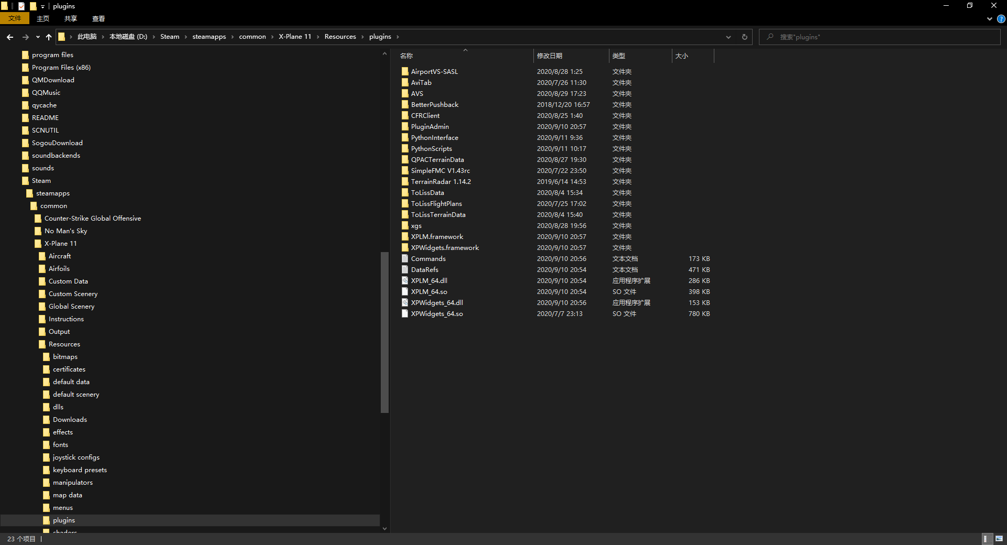
Task: Switch to the 查看 ribbon tab
Action: click(99, 18)
